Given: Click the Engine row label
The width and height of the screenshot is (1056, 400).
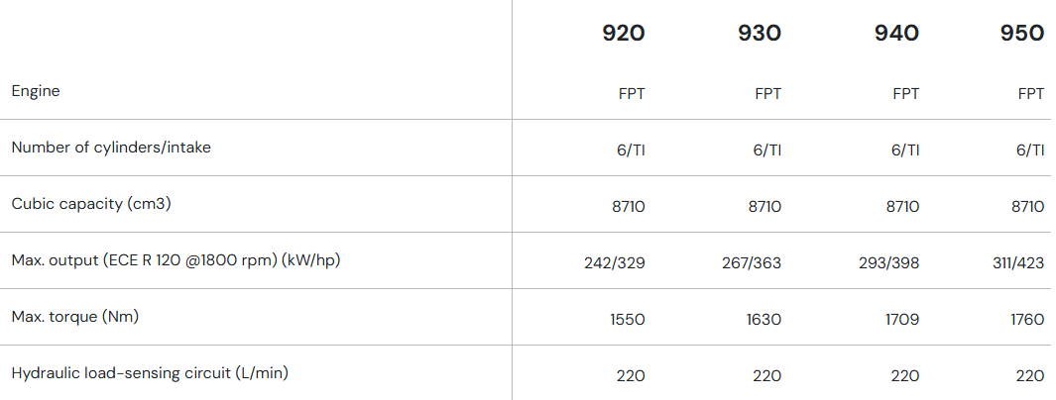Looking at the screenshot, I should click(x=36, y=91).
